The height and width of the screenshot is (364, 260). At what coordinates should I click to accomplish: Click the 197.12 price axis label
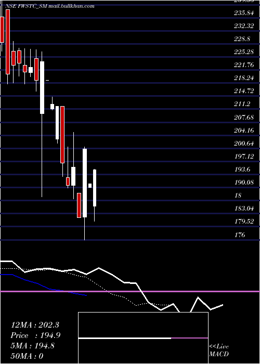click(244, 157)
